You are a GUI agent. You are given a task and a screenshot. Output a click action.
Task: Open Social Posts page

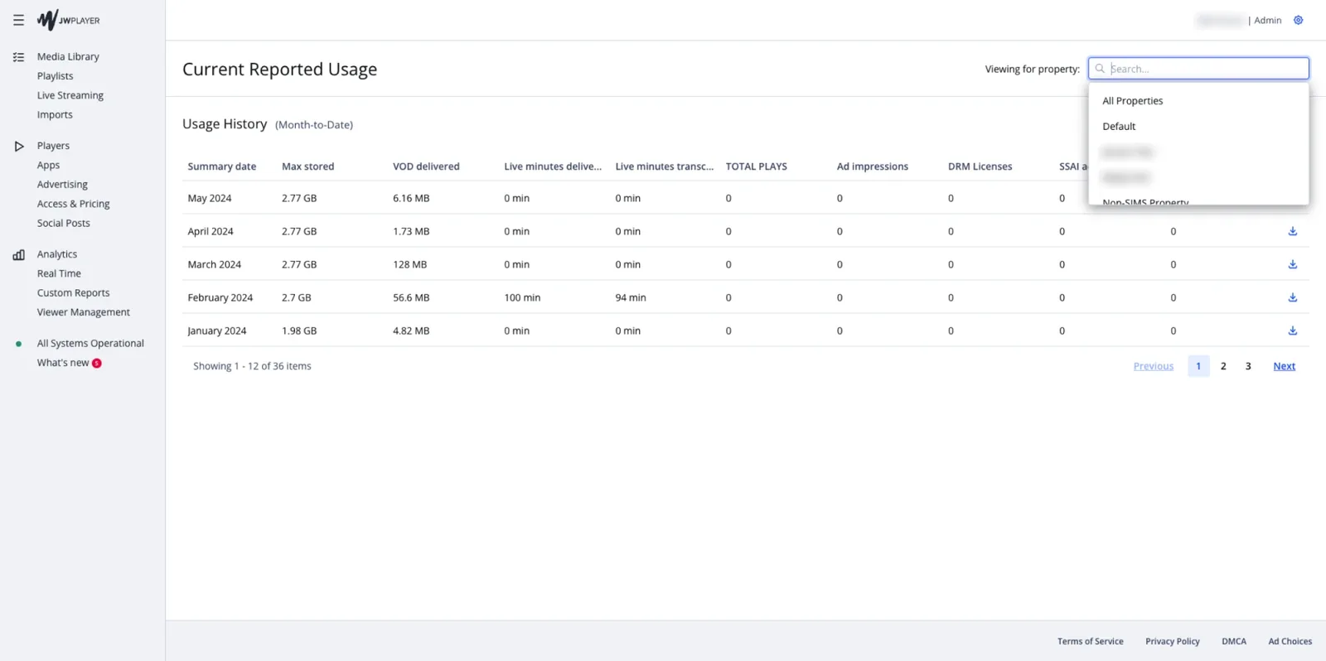[63, 224]
